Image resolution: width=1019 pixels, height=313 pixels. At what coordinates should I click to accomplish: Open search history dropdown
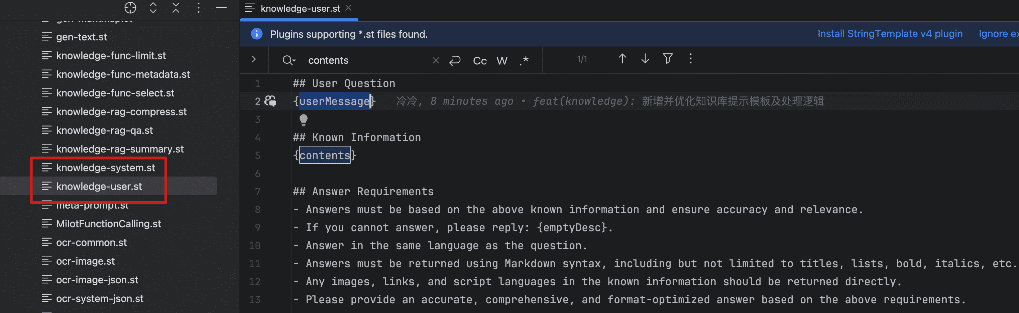[289, 60]
